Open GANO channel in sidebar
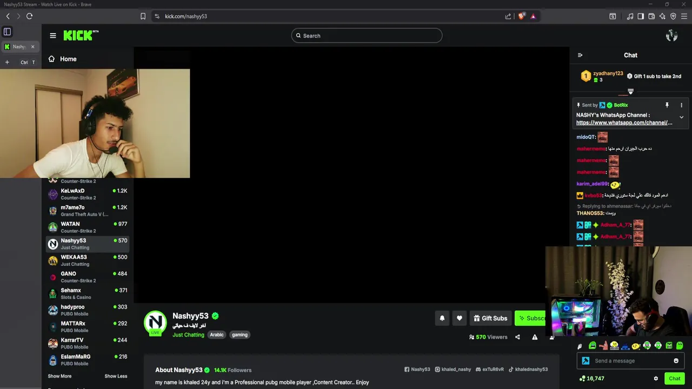692x389 pixels. pos(88,277)
